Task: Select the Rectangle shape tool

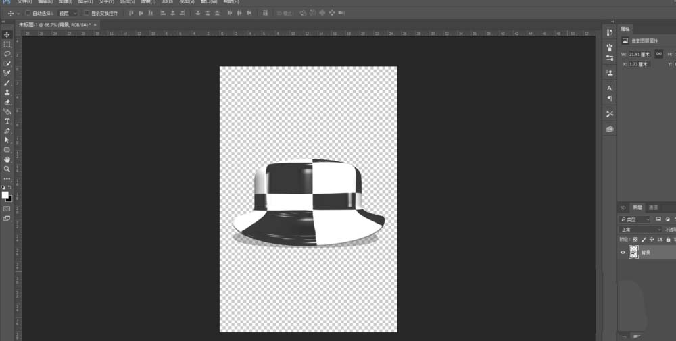Action: pos(7,150)
